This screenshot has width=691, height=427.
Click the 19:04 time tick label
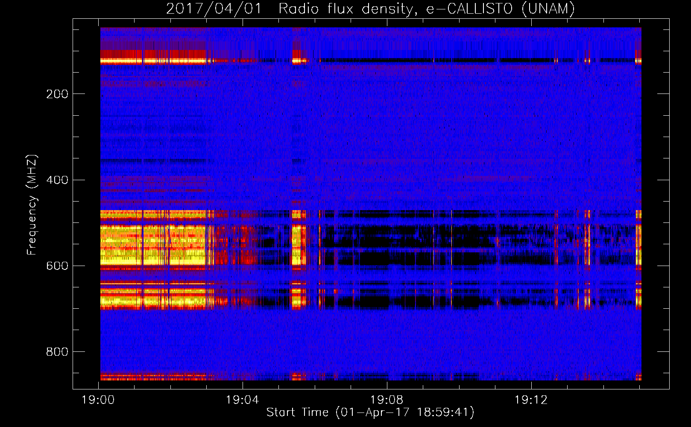[x=243, y=400]
